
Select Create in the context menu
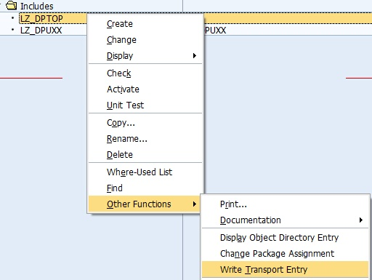click(x=145, y=24)
